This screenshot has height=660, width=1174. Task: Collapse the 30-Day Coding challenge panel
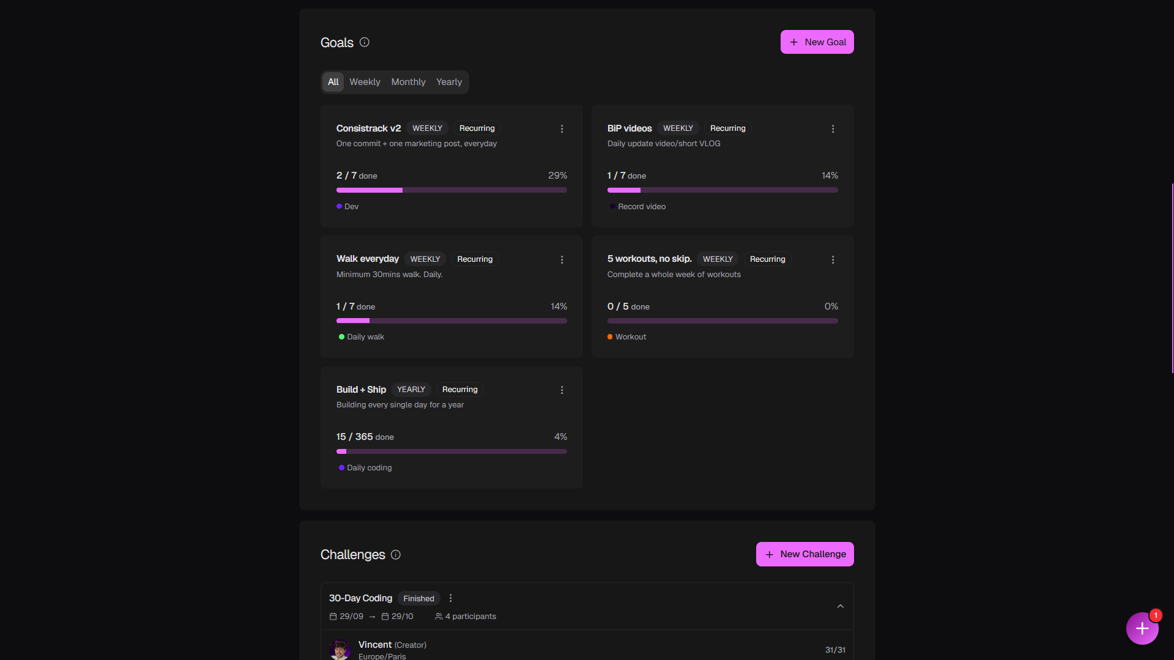pos(840,606)
